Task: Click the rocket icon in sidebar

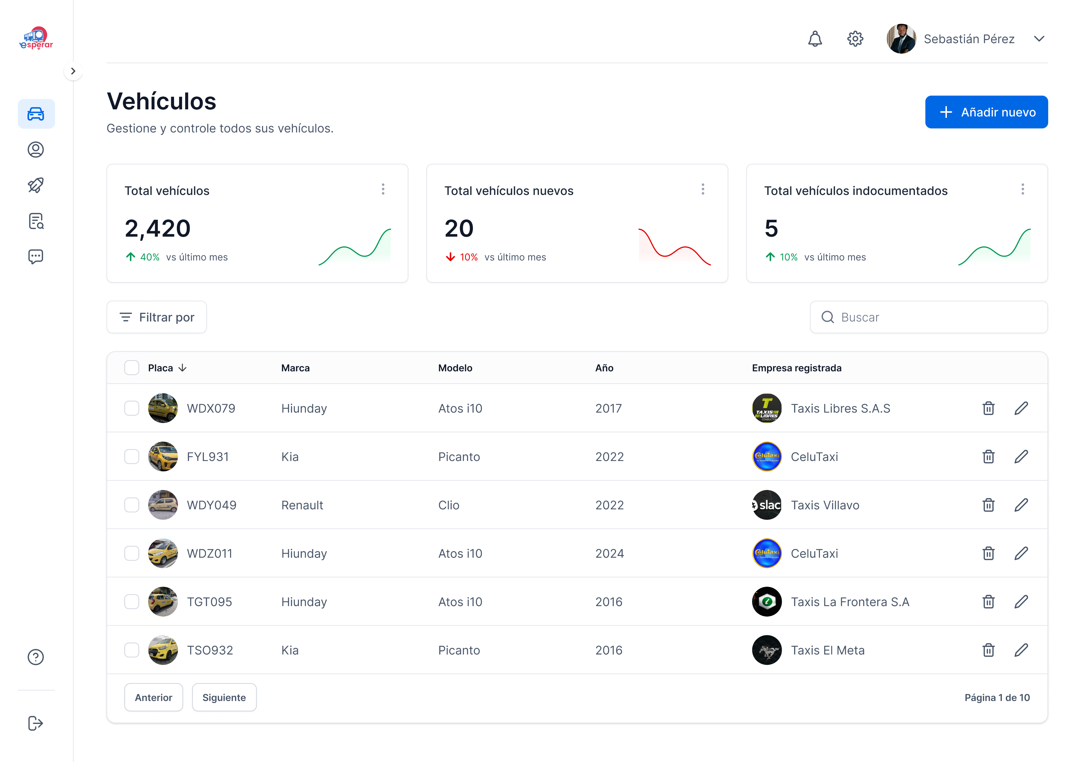Action: point(36,185)
